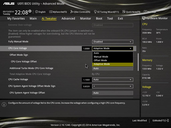Click the Last Modified button
171x128 pixels.
click(139, 121)
